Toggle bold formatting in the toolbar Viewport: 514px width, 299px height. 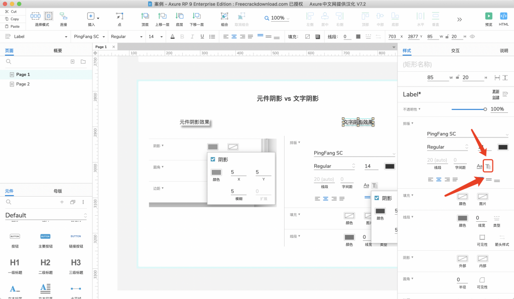point(182,37)
